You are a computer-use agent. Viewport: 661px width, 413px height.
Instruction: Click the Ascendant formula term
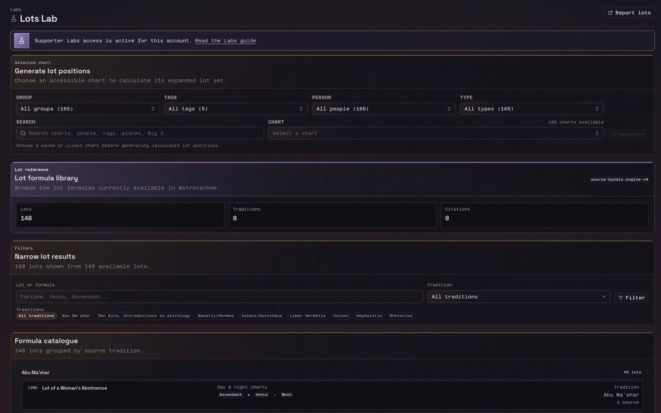[x=230, y=395]
